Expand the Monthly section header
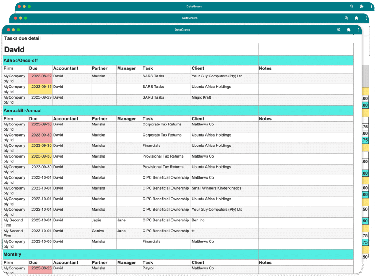 click(x=12, y=254)
